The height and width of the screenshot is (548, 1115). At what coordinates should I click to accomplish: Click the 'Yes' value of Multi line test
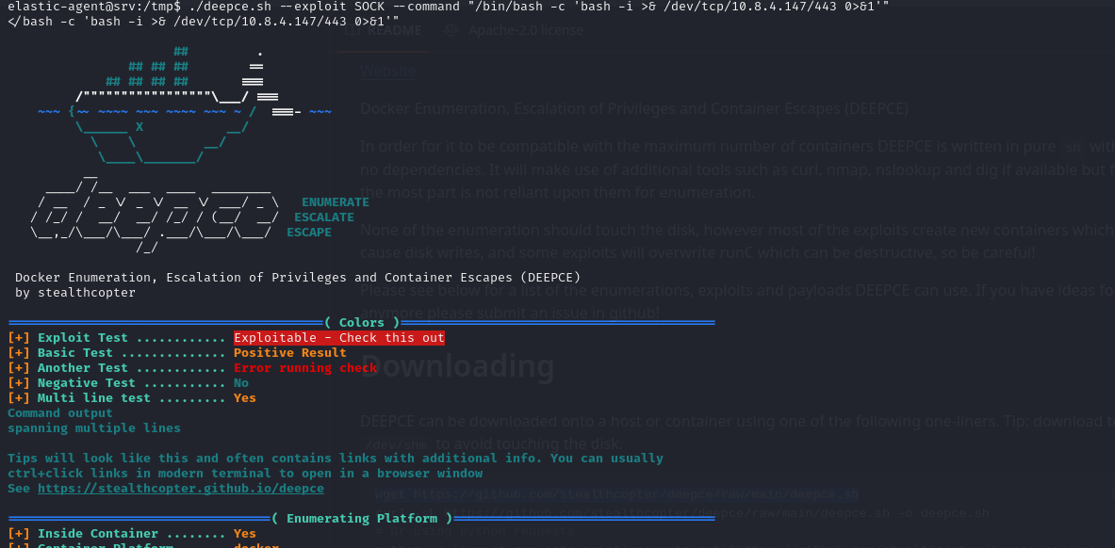click(x=245, y=397)
